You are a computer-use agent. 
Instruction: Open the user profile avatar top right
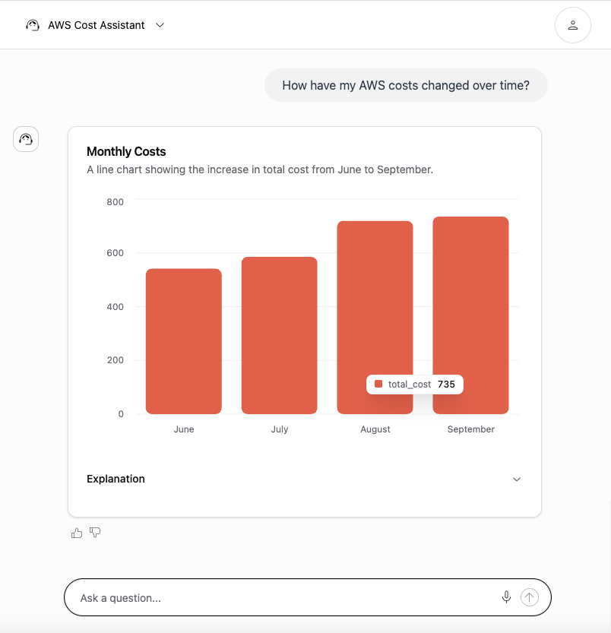pyautogui.click(x=573, y=24)
